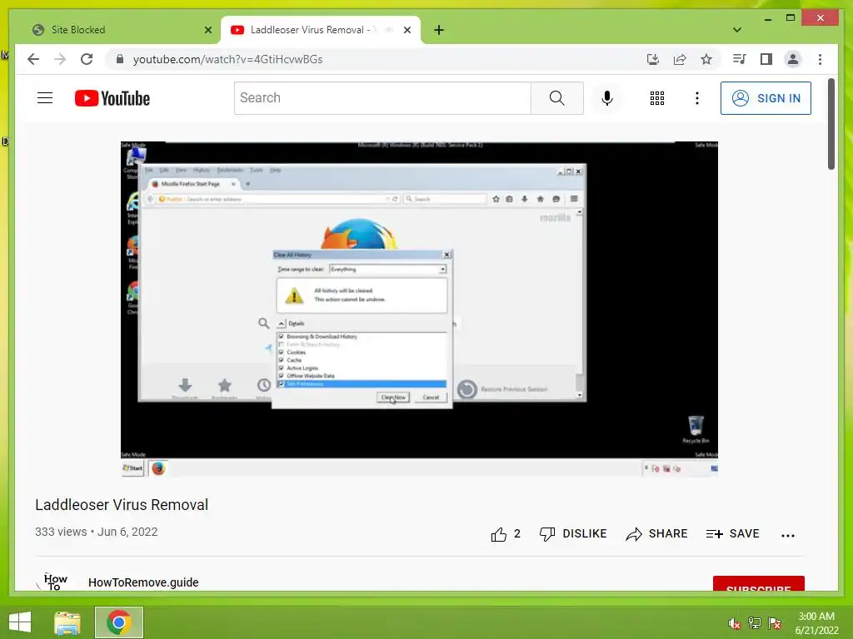Open the HowToRemove.guide channel name

143,582
